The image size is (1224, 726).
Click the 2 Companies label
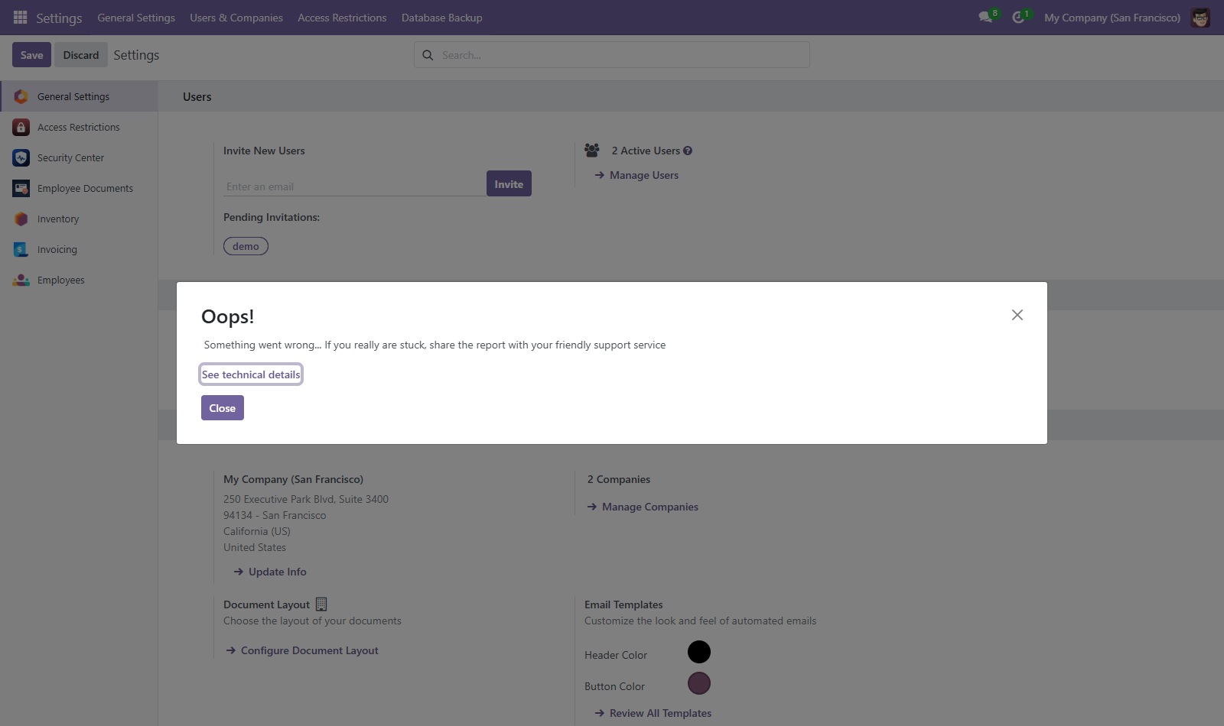pos(619,479)
